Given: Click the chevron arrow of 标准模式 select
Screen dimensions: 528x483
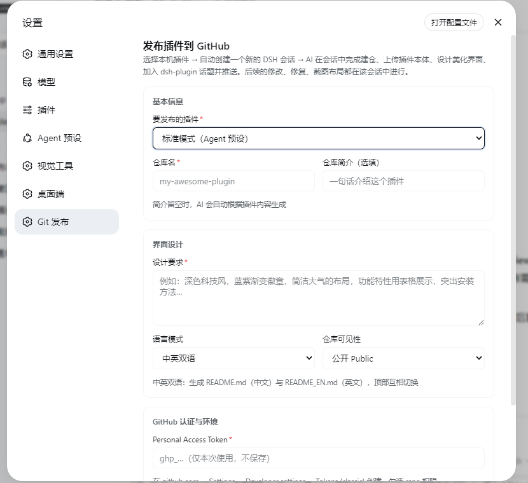Looking at the screenshot, I should (478, 138).
